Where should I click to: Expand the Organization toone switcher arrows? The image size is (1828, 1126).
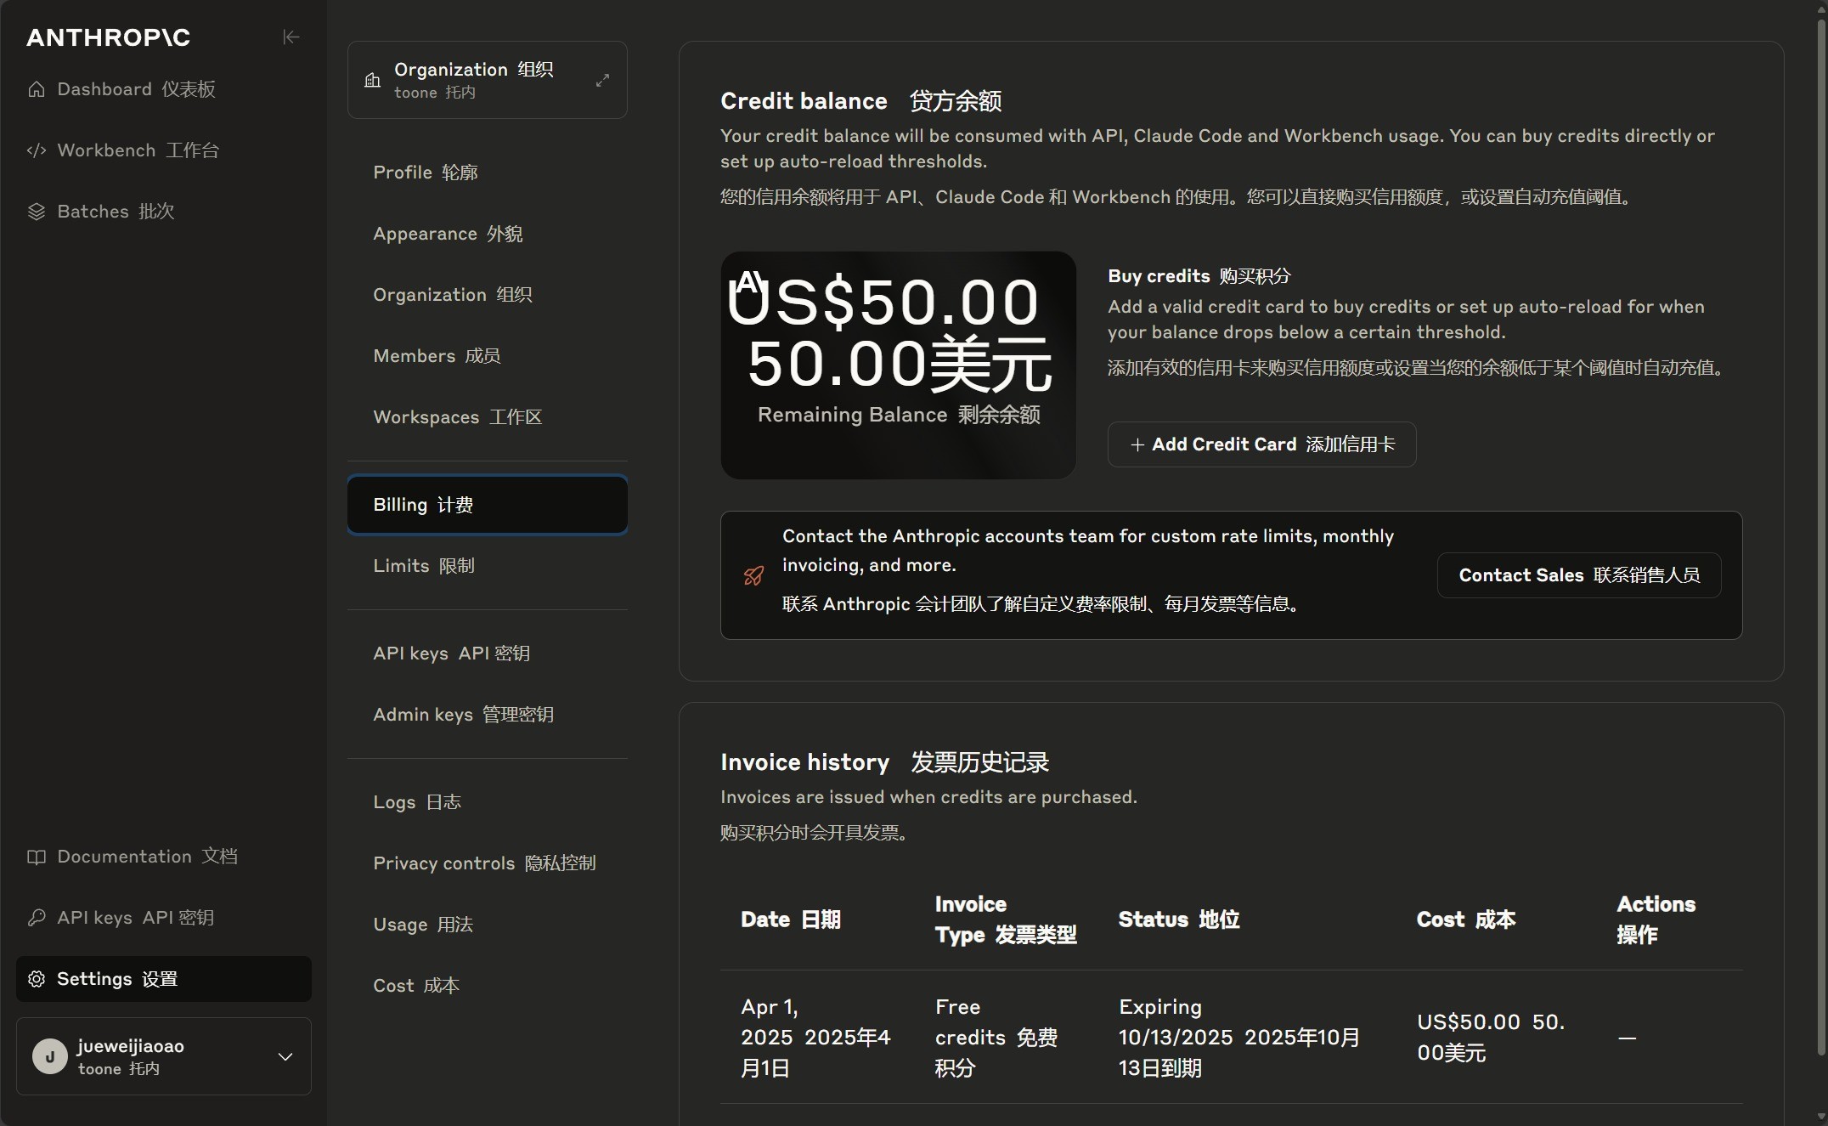click(602, 80)
